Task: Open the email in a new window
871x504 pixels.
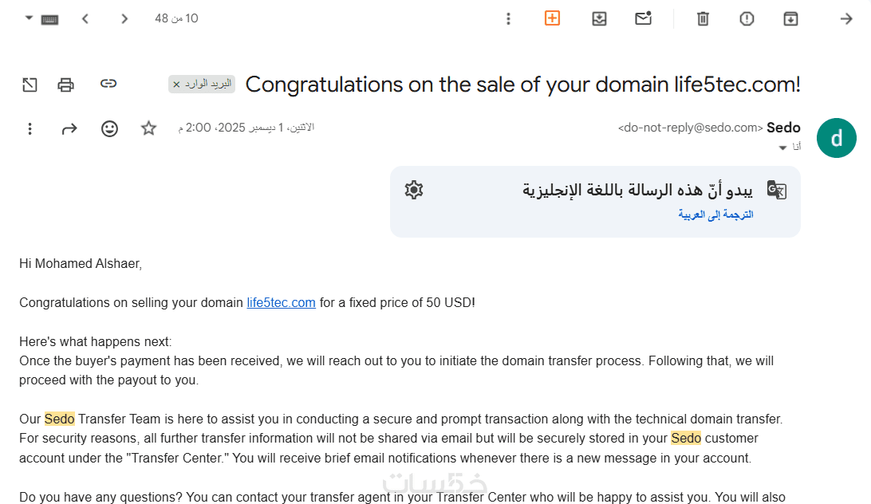Action: click(30, 85)
